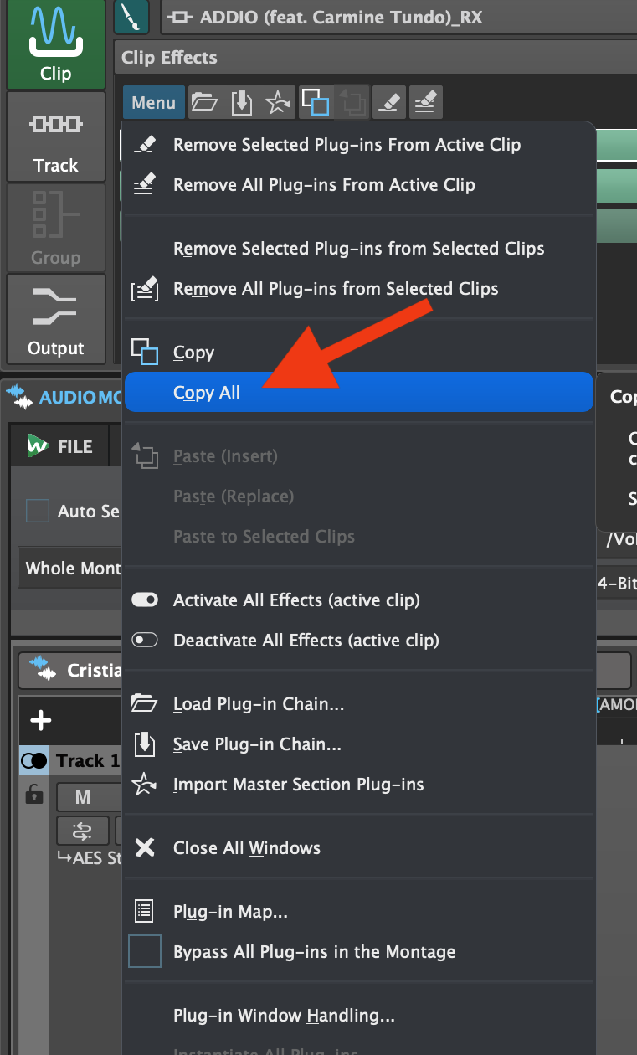Viewport: 637px width, 1055px height.
Task: Select Load Plug-in Chain... menu entry
Action: pos(258,704)
